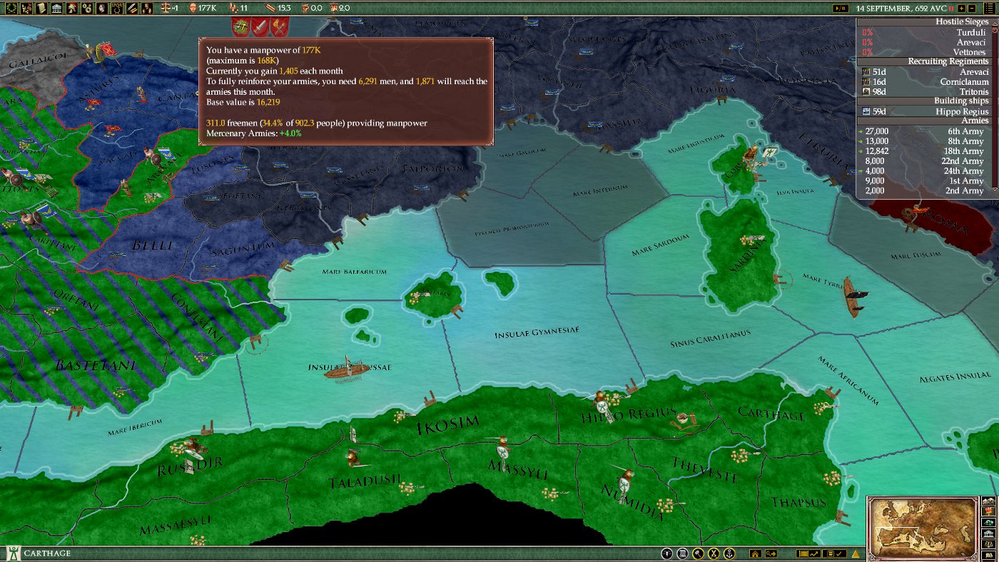Click the crossed swords icon in bottom bar

(x=714, y=553)
